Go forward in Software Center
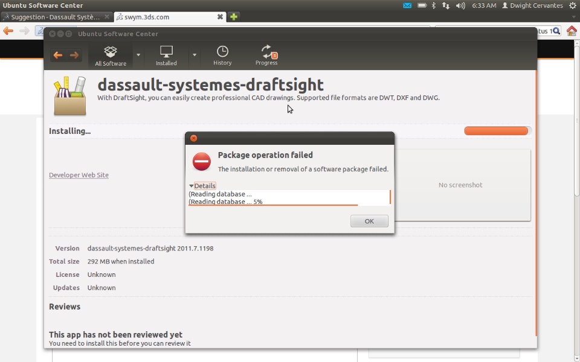This screenshot has height=362, width=580. pos(74,56)
